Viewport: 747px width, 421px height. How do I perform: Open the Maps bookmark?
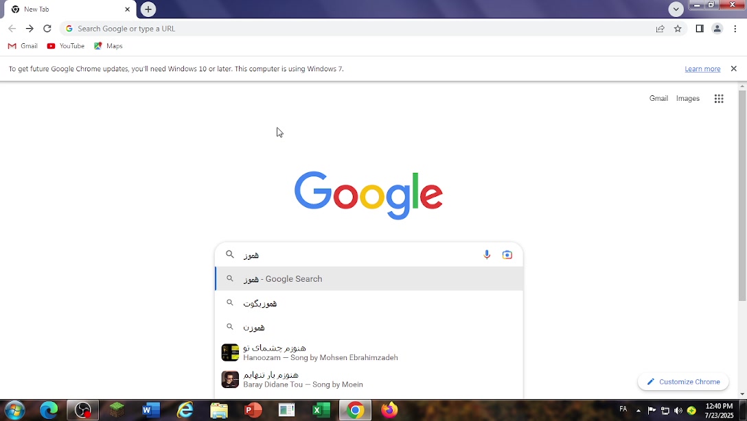click(108, 46)
